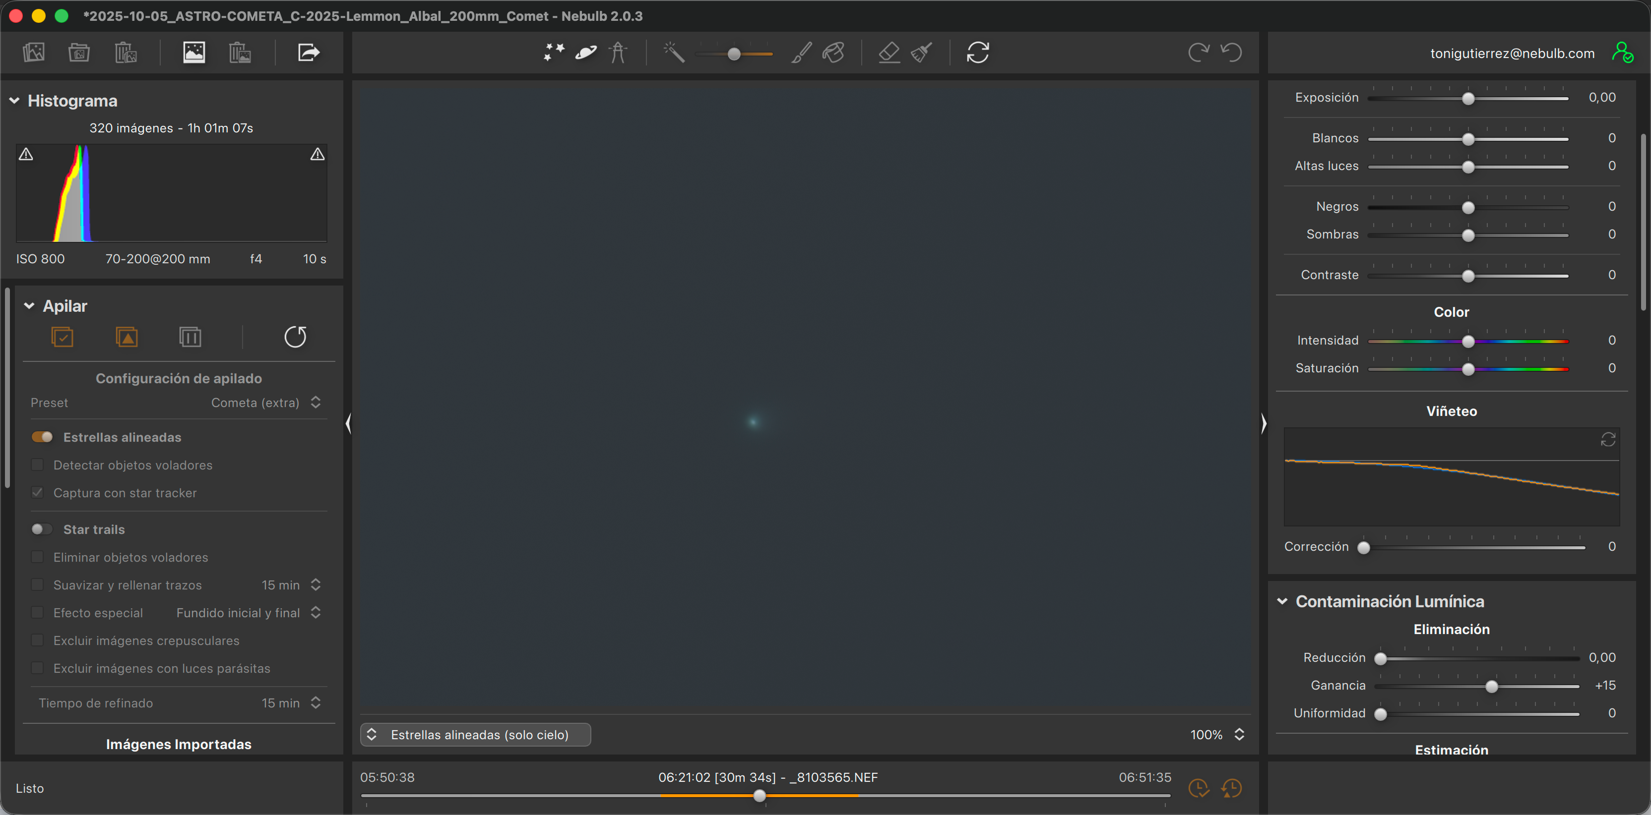The image size is (1651, 815).
Task: Click the Exposición slider handle
Action: coord(1468,99)
